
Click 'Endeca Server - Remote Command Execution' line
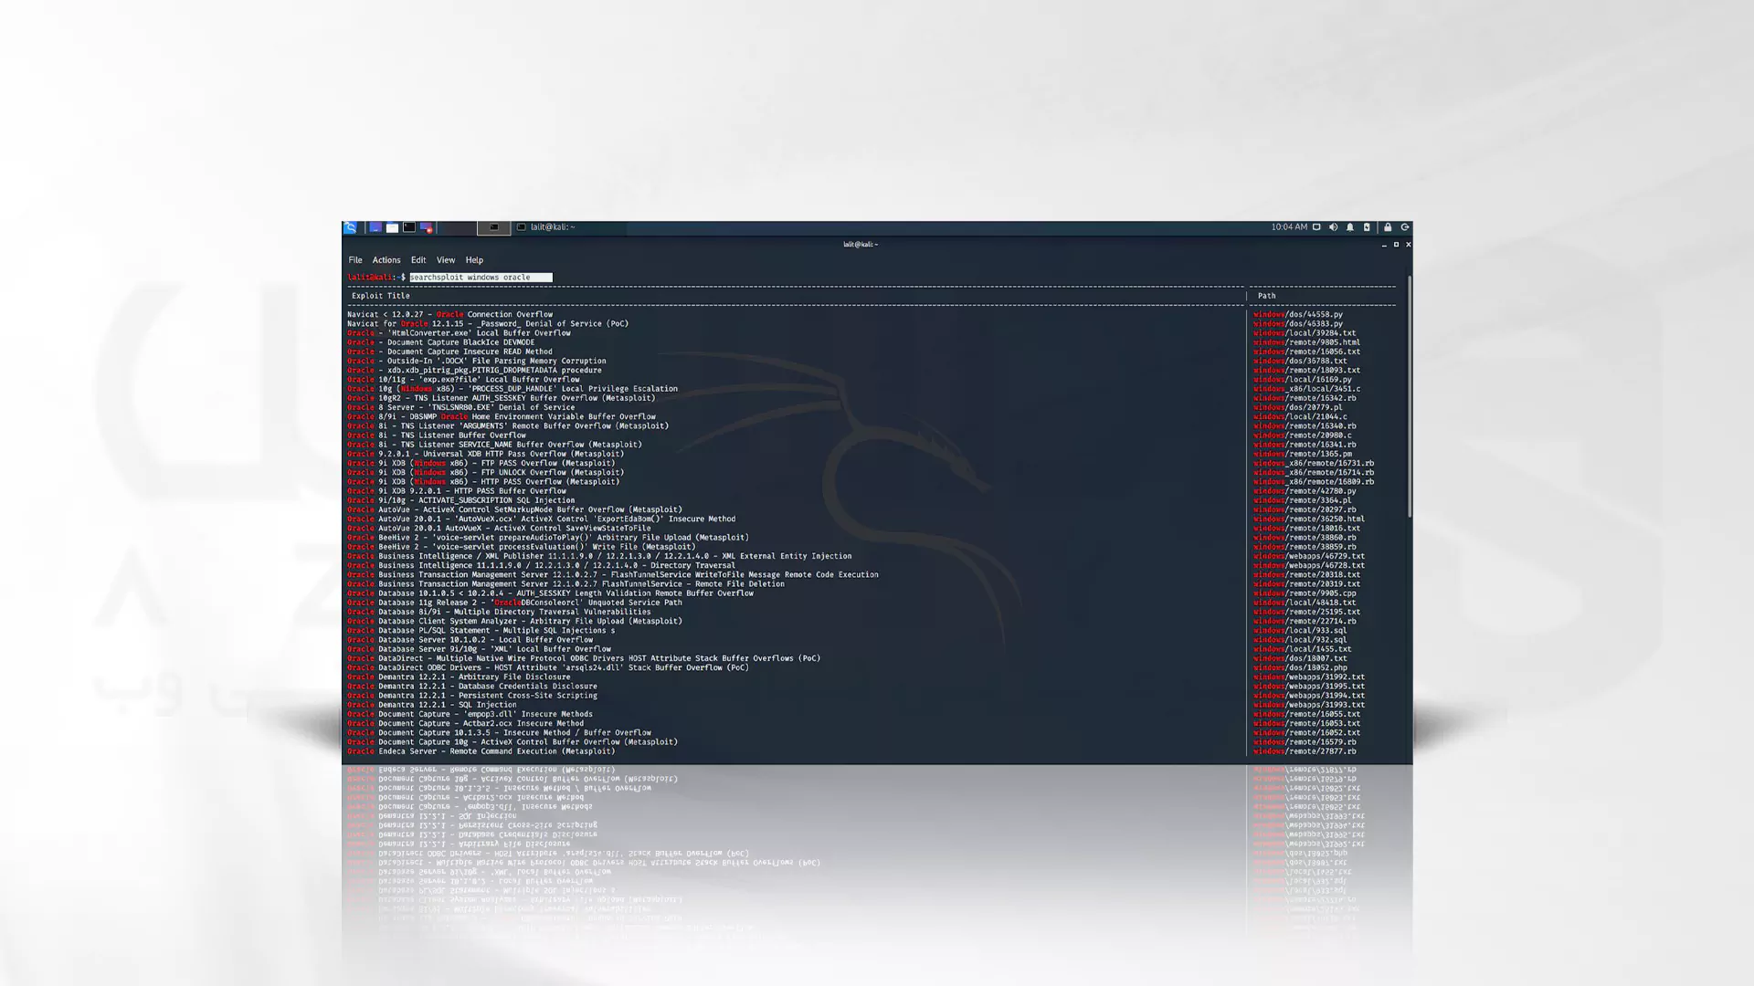(481, 751)
